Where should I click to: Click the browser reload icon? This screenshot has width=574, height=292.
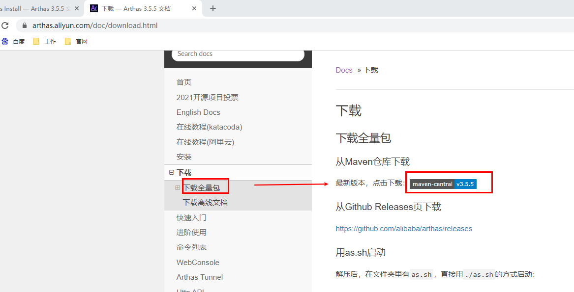point(5,26)
